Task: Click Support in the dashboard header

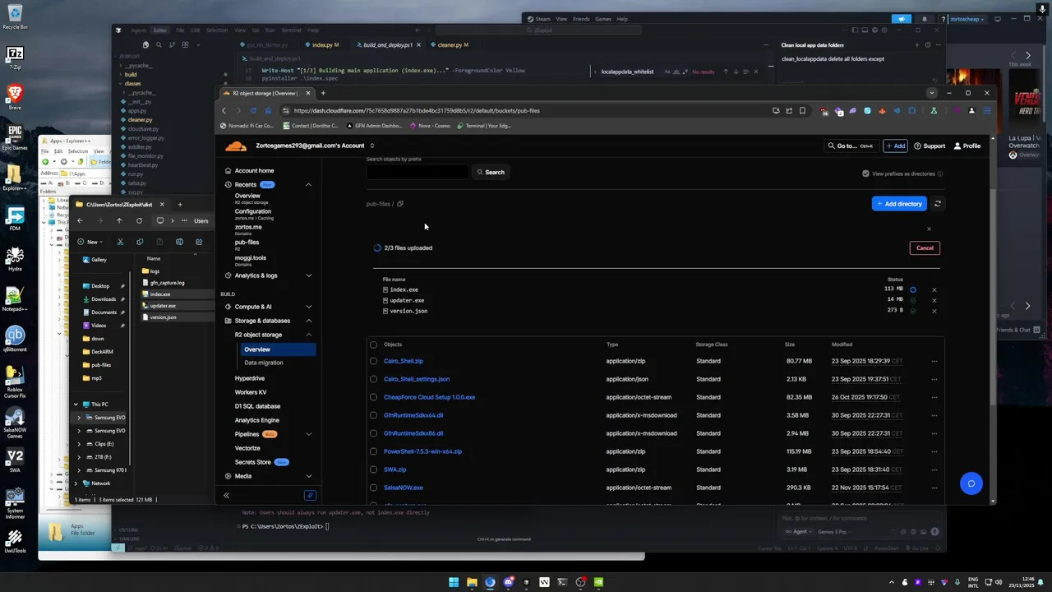Action: 930,146
